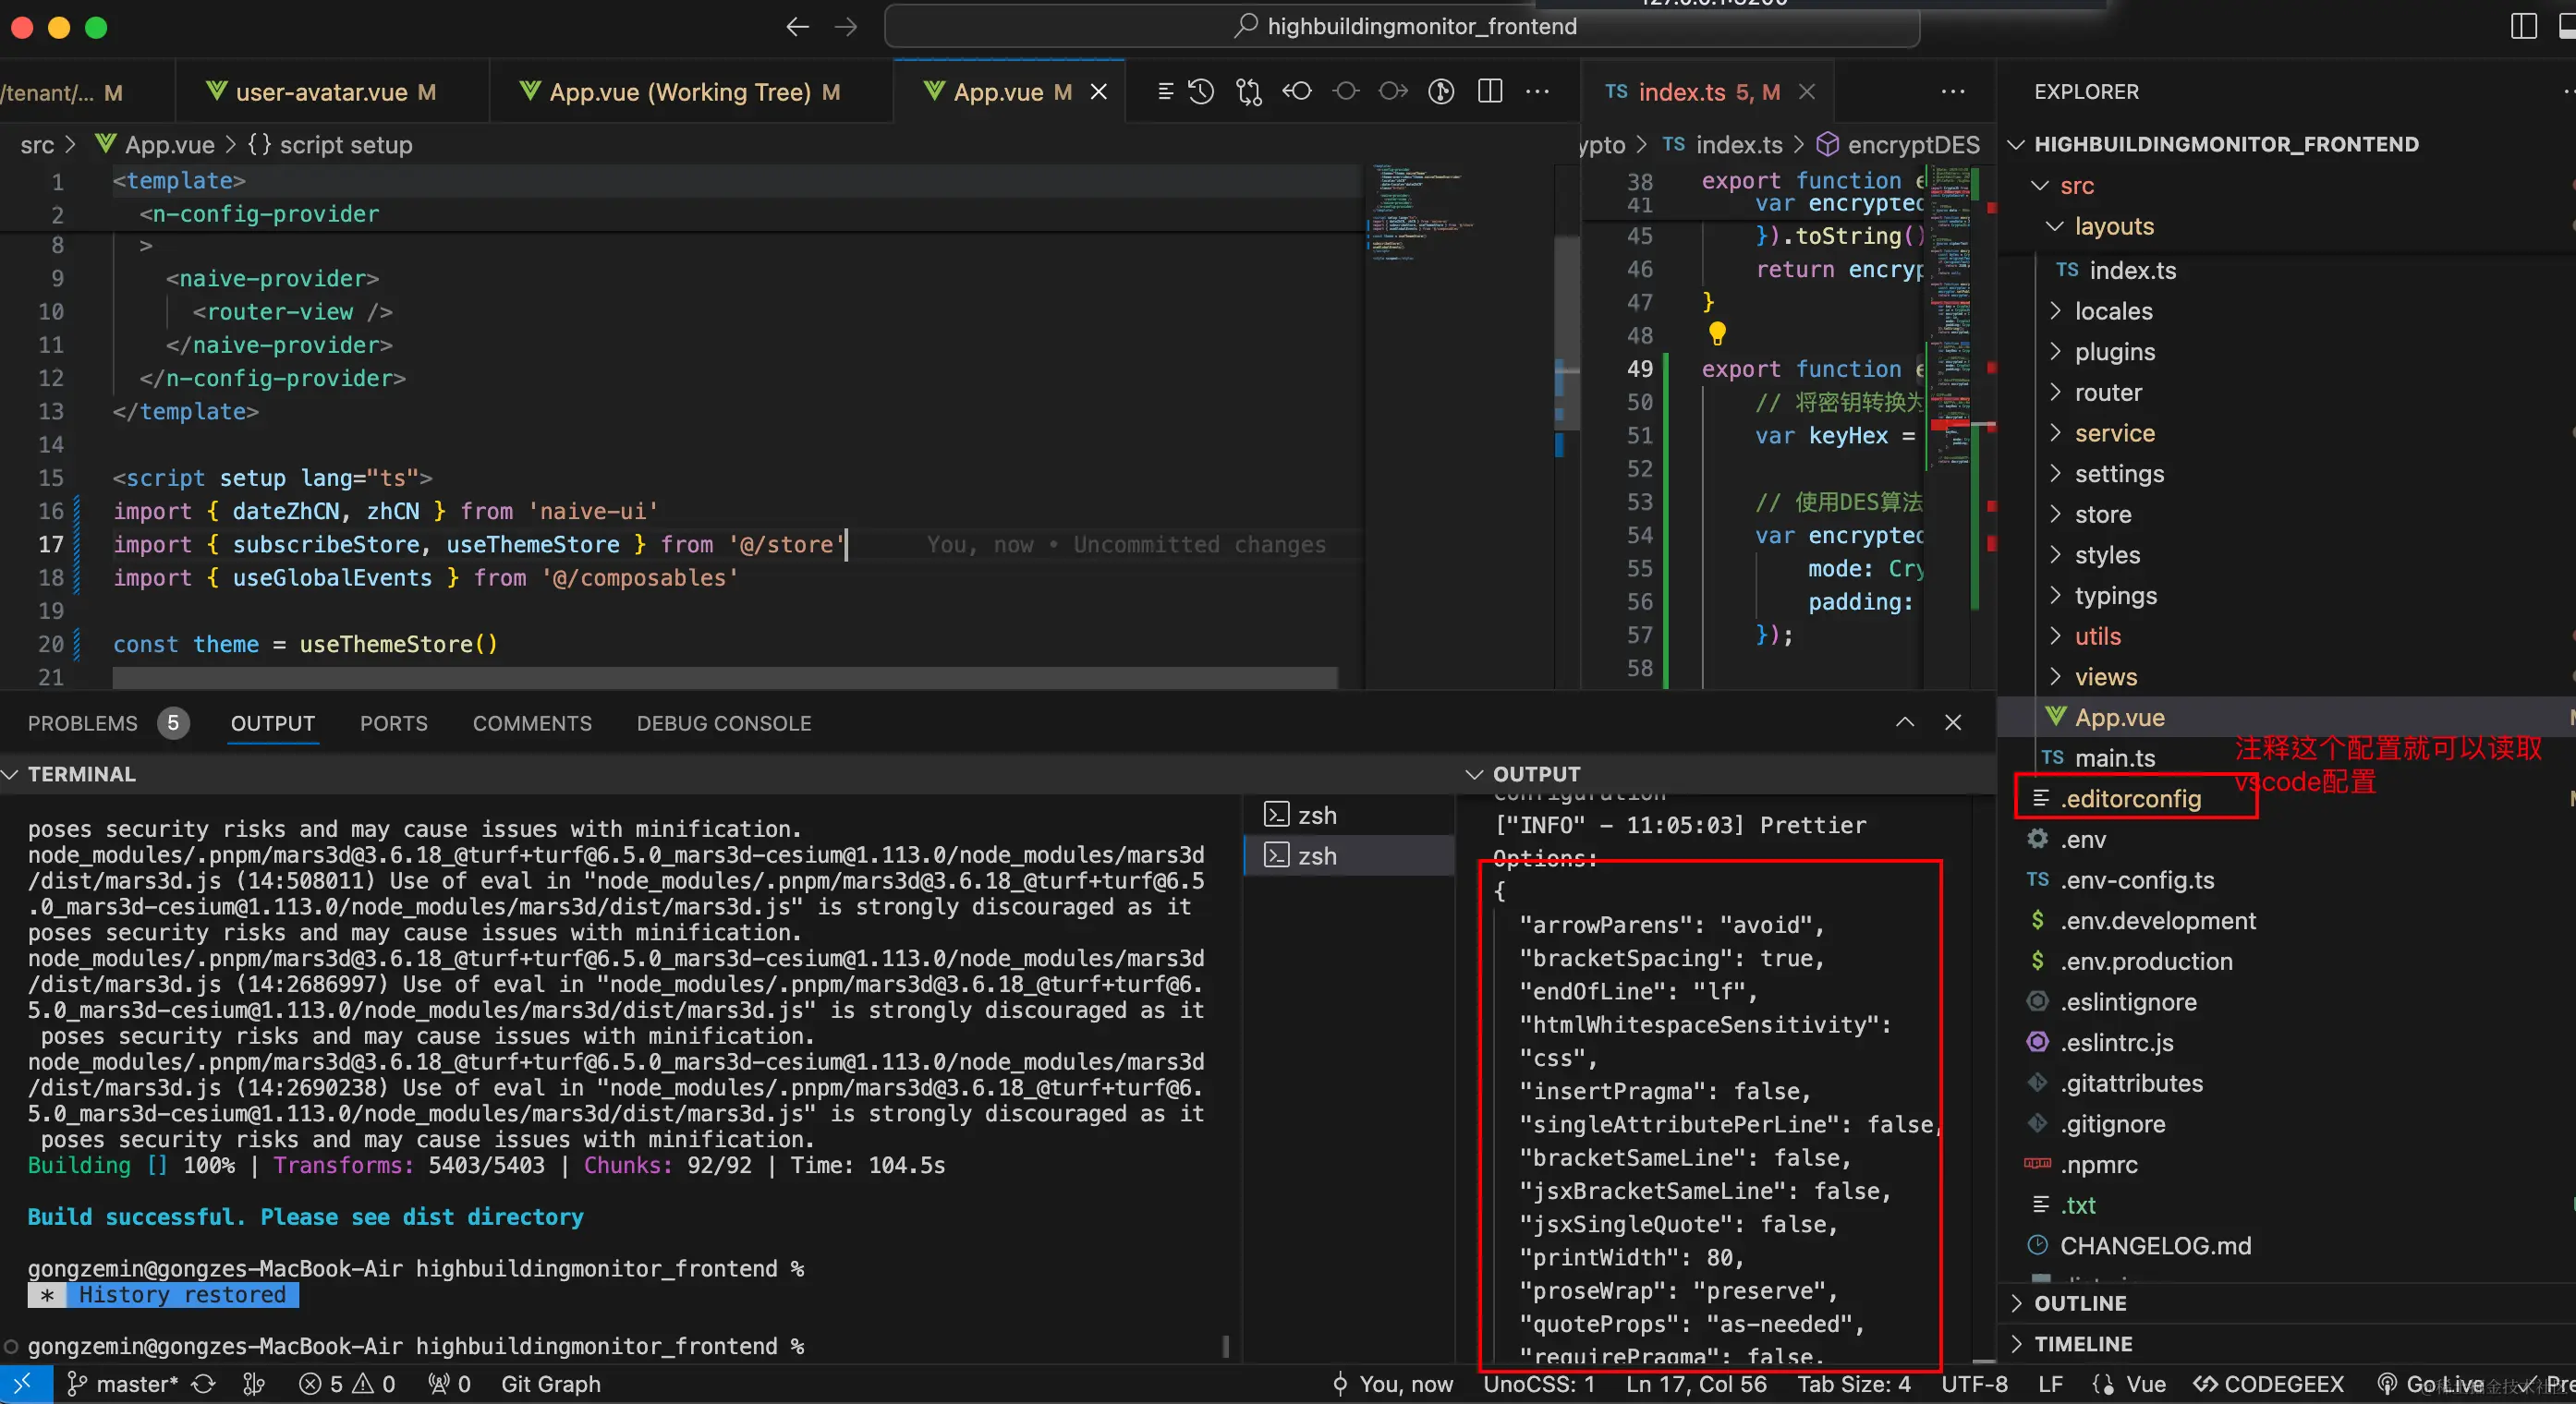Screen dimensions: 2576x1404
Task: Split the editor right
Action: (x=1490, y=92)
